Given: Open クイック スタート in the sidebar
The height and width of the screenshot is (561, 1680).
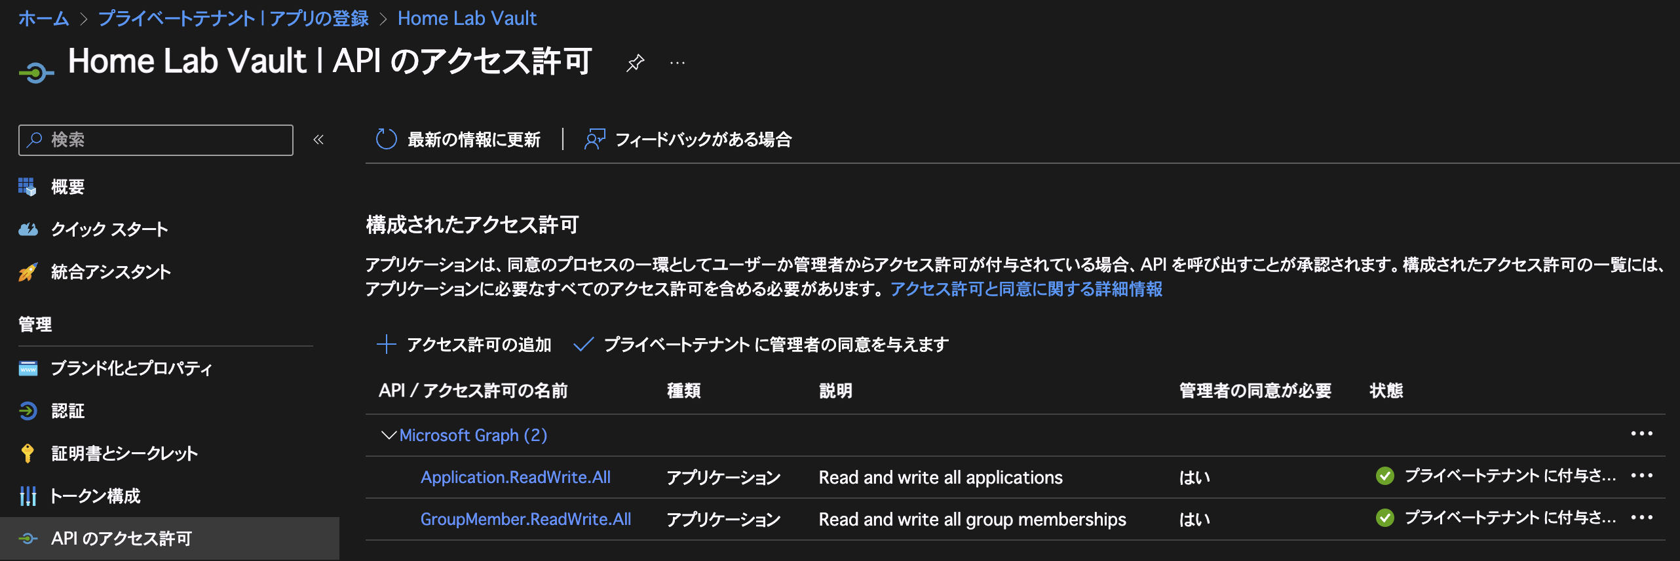Looking at the screenshot, I should tap(109, 229).
